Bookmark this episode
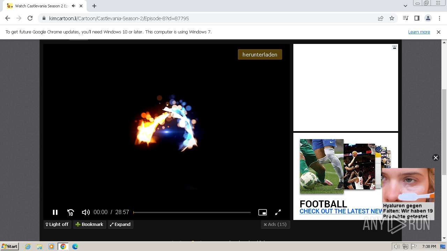The image size is (447, 251). coord(89,225)
